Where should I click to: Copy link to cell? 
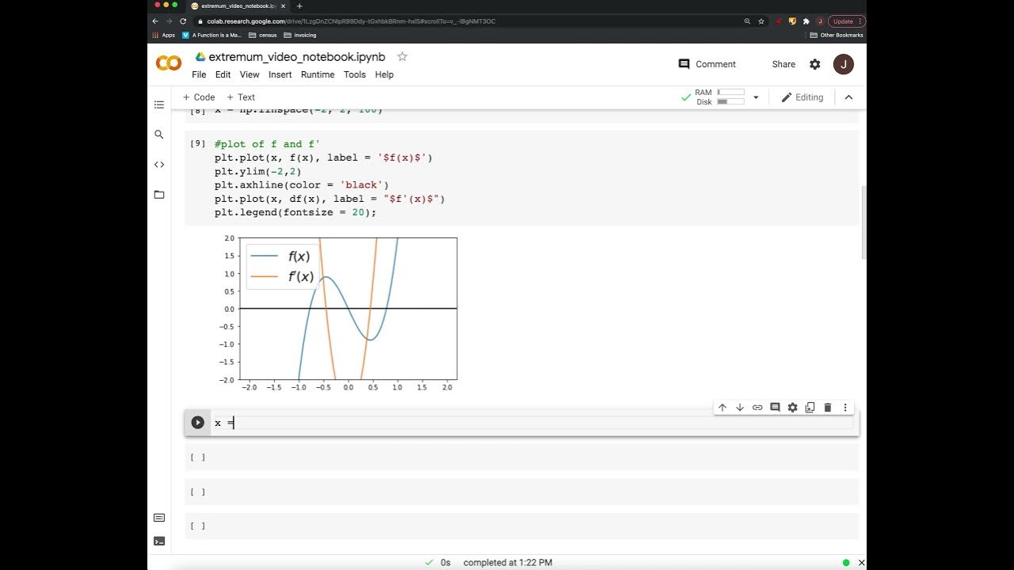click(757, 408)
